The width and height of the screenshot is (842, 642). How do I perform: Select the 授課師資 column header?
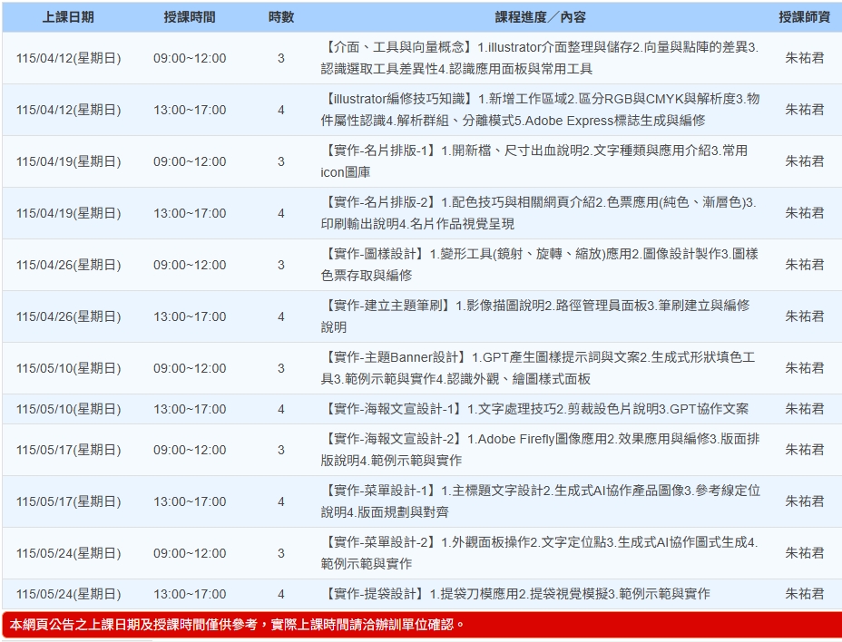tap(804, 17)
